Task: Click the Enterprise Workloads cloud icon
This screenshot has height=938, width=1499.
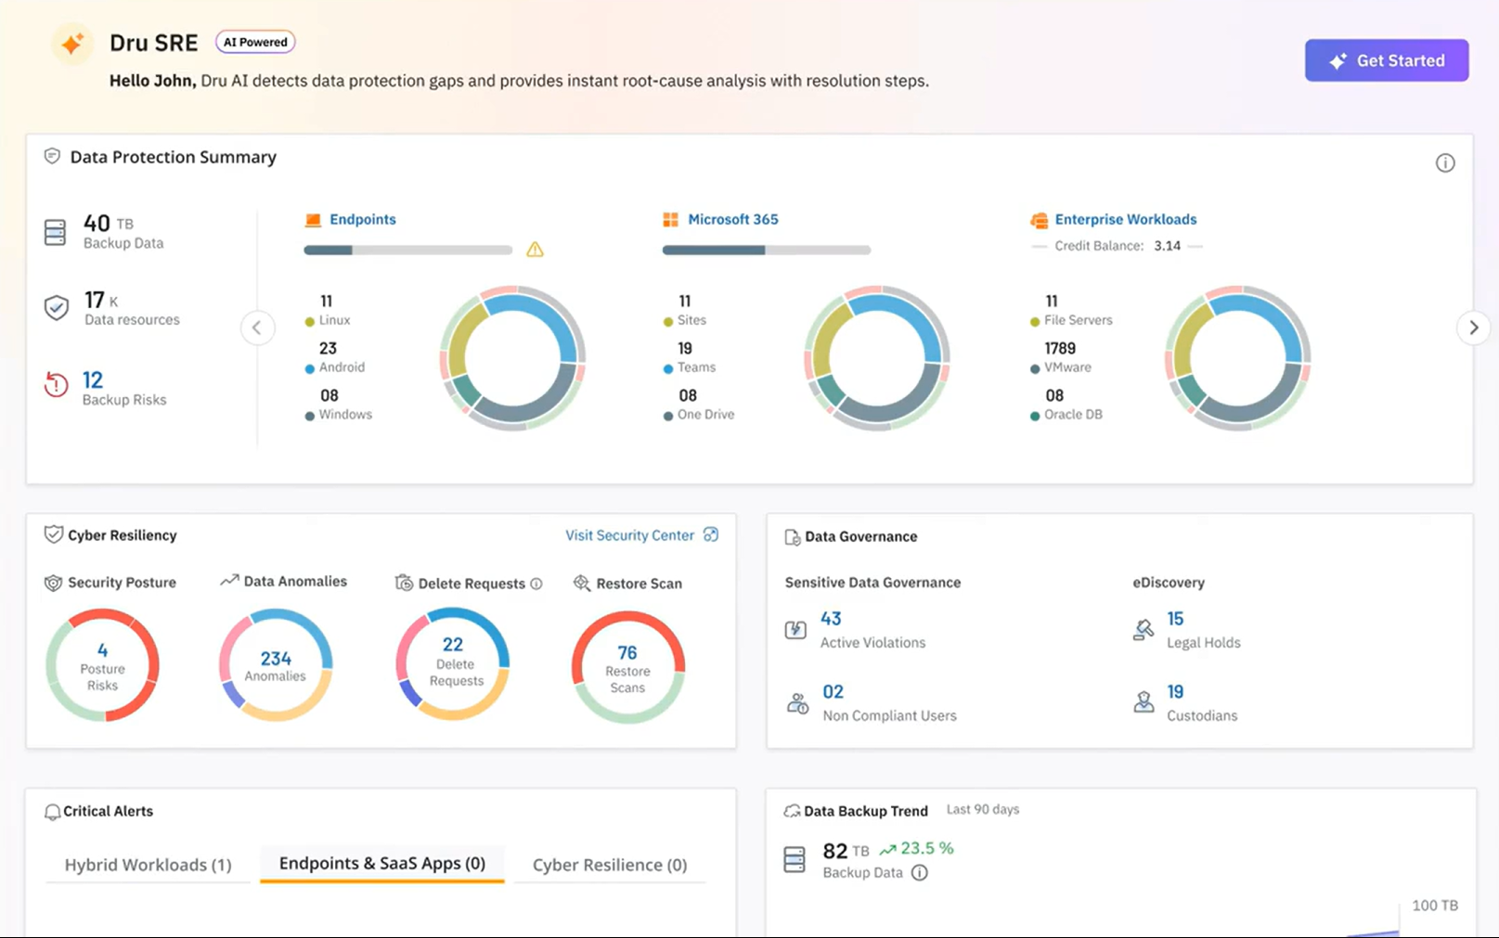Action: click(x=1039, y=220)
